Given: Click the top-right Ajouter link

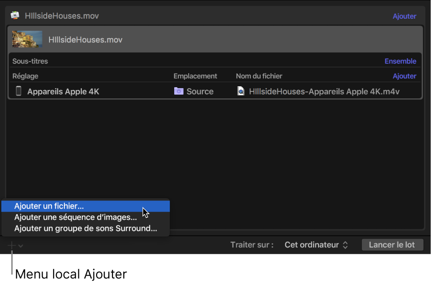Looking at the screenshot, I should (x=404, y=16).
